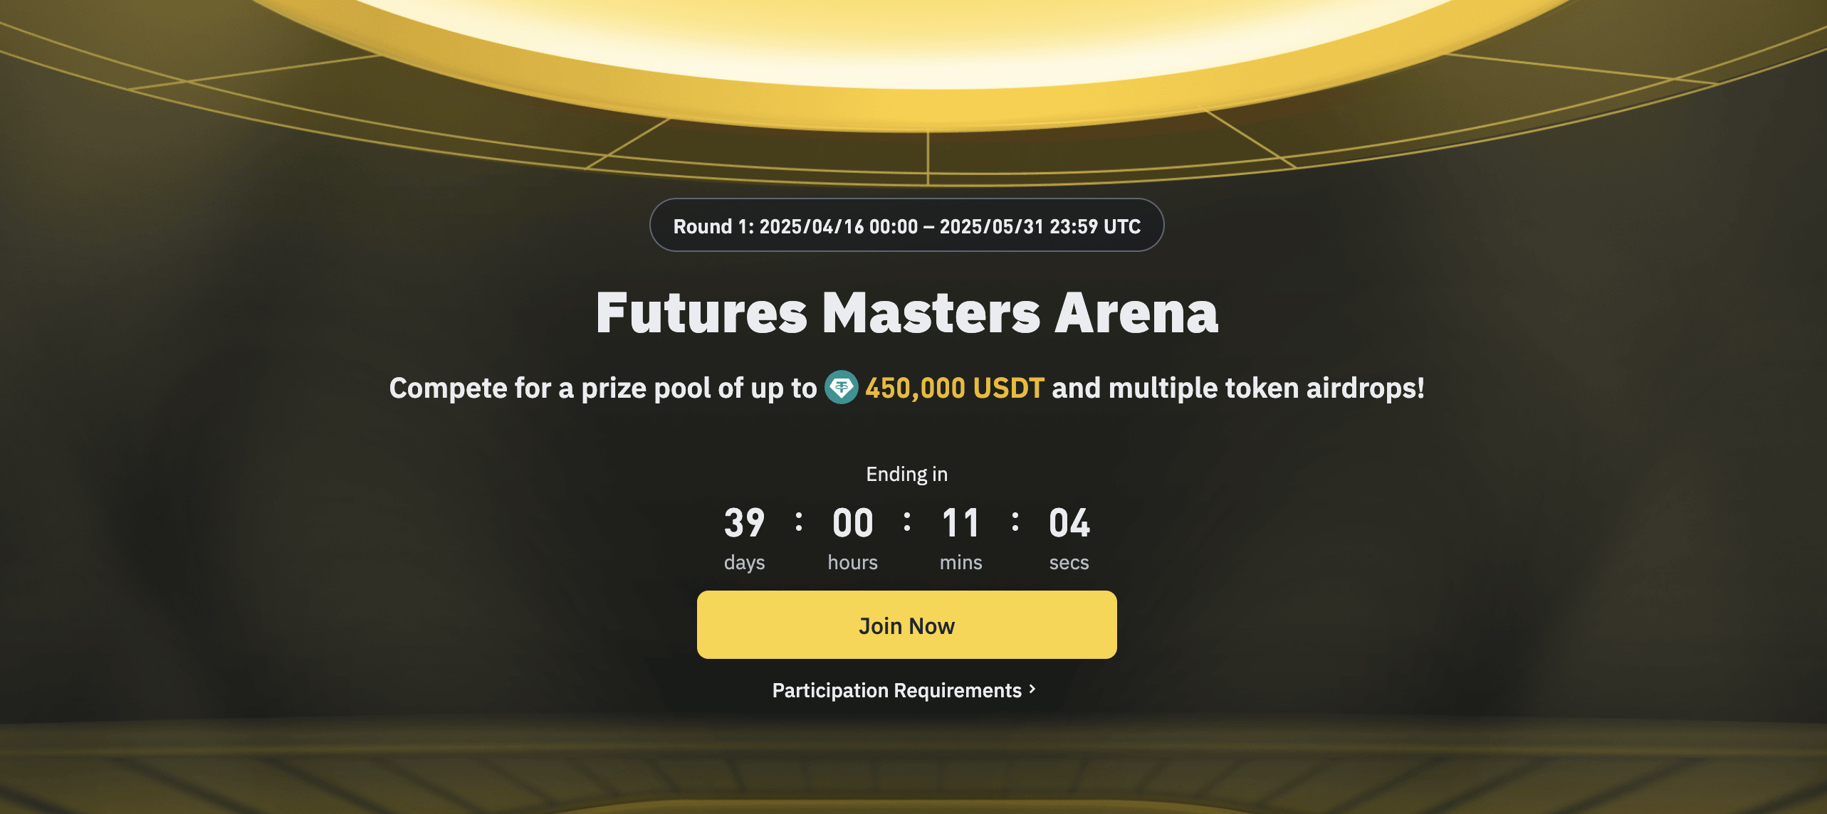
Task: Click the 11 minutes countdown number
Action: (960, 523)
